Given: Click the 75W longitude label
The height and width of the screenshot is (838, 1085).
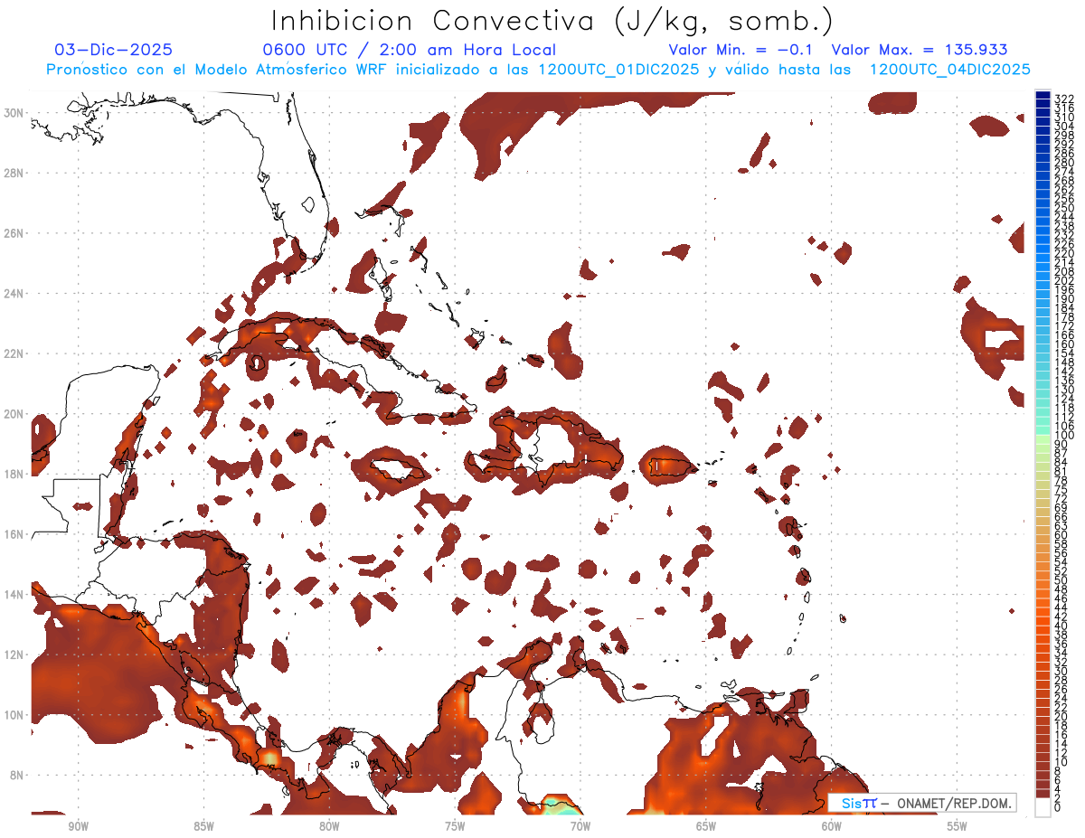Looking at the screenshot, I should coord(455,826).
